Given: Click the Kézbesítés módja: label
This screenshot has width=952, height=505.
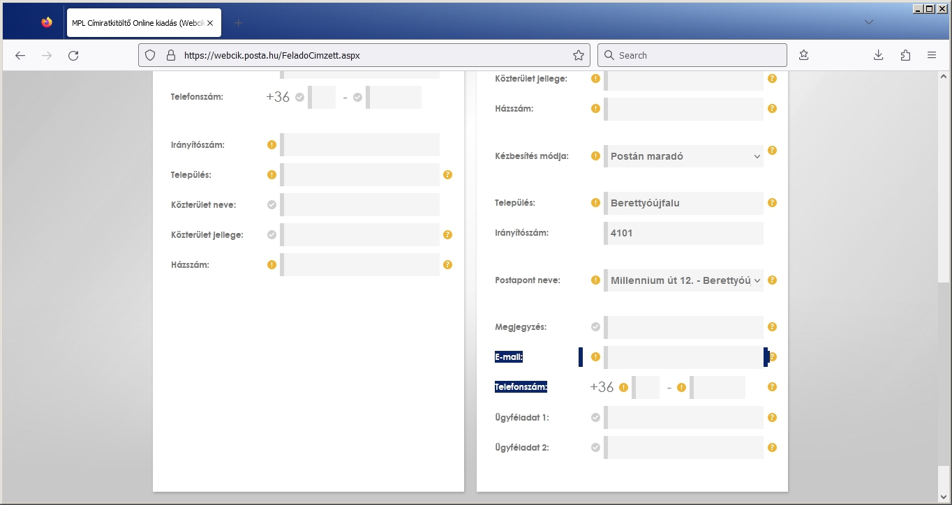Looking at the screenshot, I should tap(532, 156).
